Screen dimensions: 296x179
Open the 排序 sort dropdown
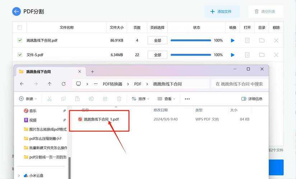(x=140, y=99)
